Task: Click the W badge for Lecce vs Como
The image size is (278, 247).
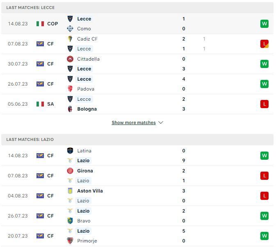Action: coord(264,24)
